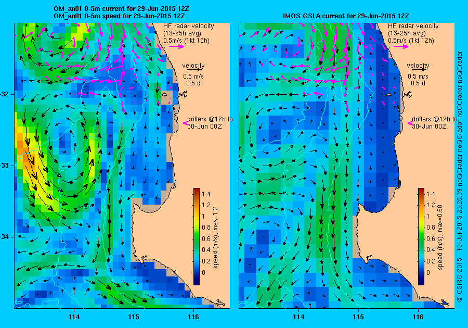Select 'HF radar velocity' label in right map

(x=413, y=26)
